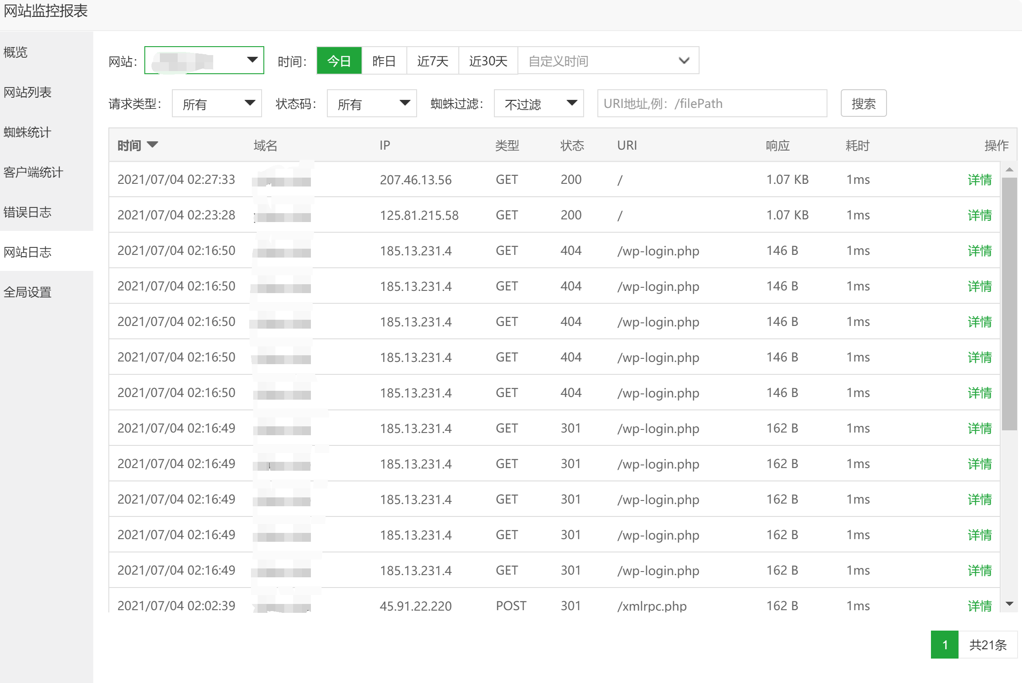1022x683 pixels.
Task: Click the 状态 column header
Action: [572, 145]
